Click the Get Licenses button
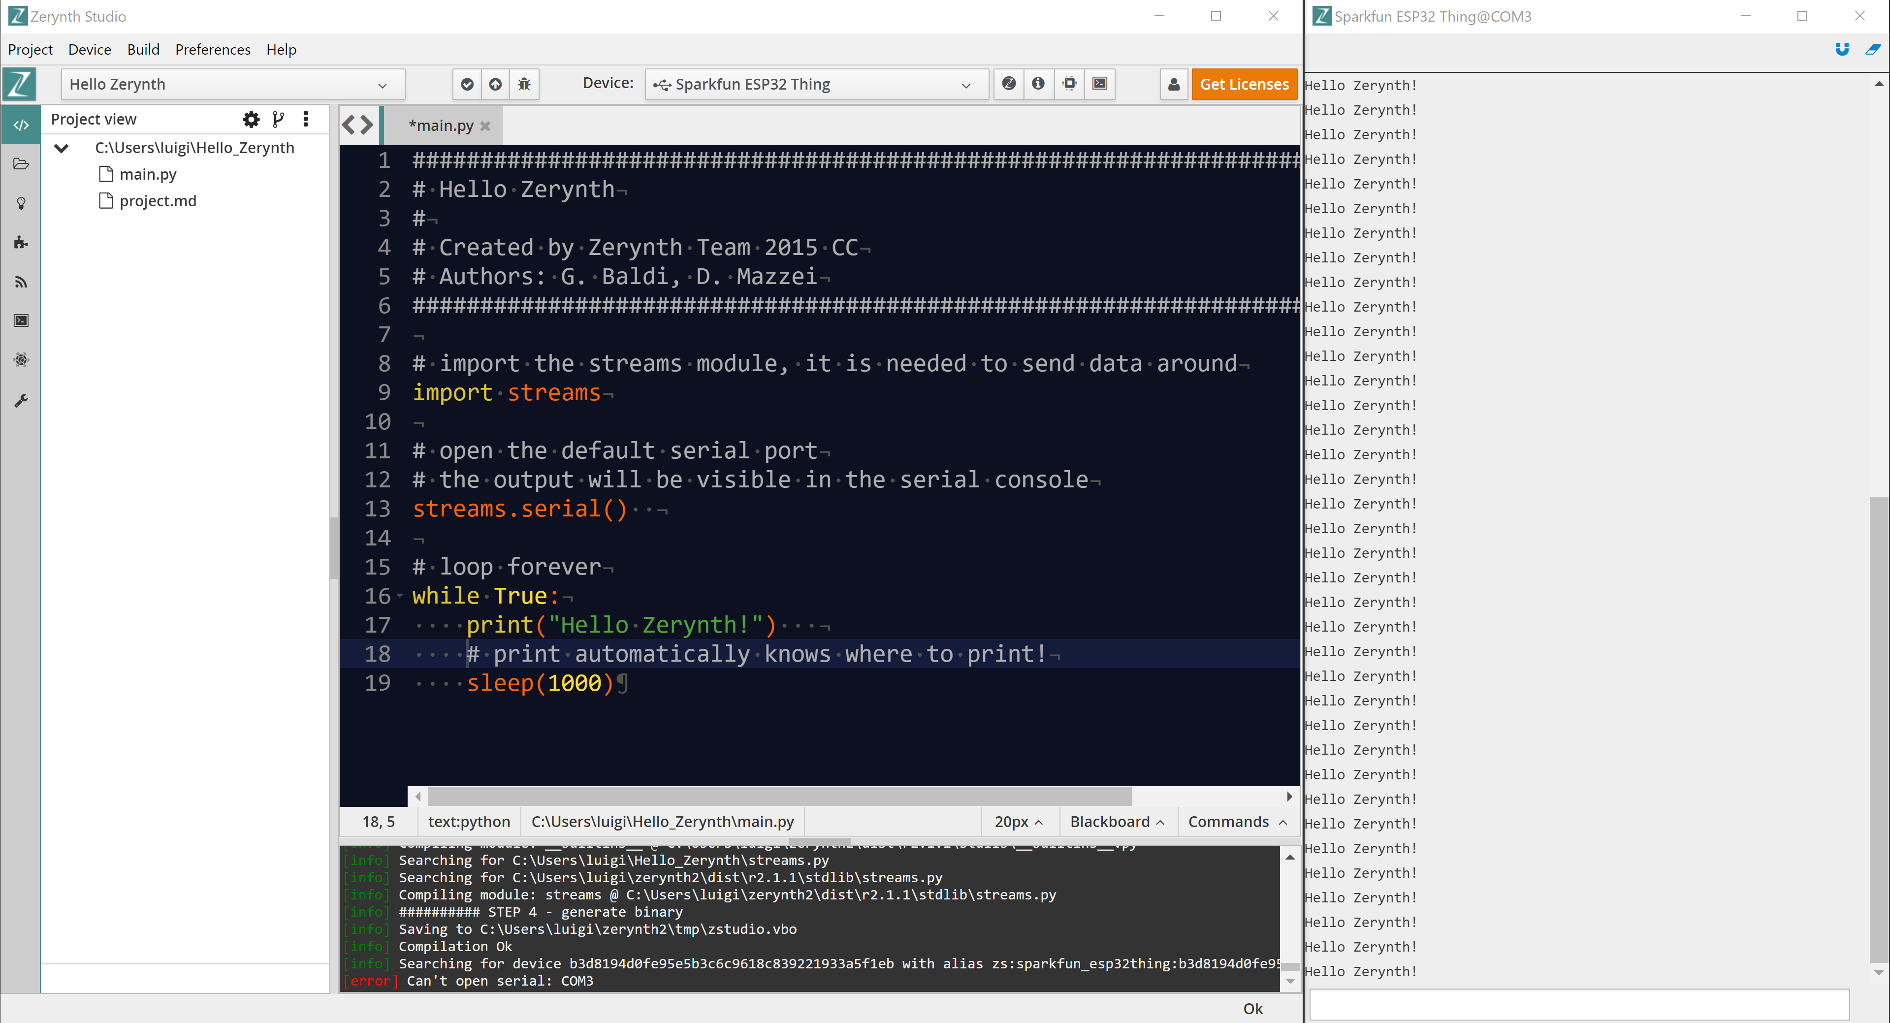The height and width of the screenshot is (1023, 1890). pos(1244,84)
